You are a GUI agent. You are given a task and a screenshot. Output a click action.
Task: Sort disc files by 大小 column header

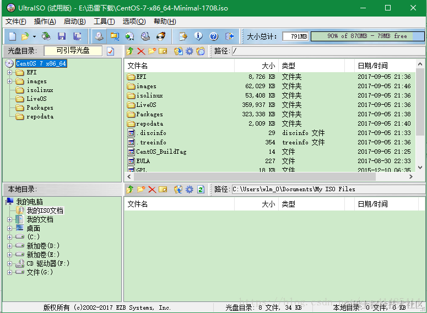pos(257,66)
